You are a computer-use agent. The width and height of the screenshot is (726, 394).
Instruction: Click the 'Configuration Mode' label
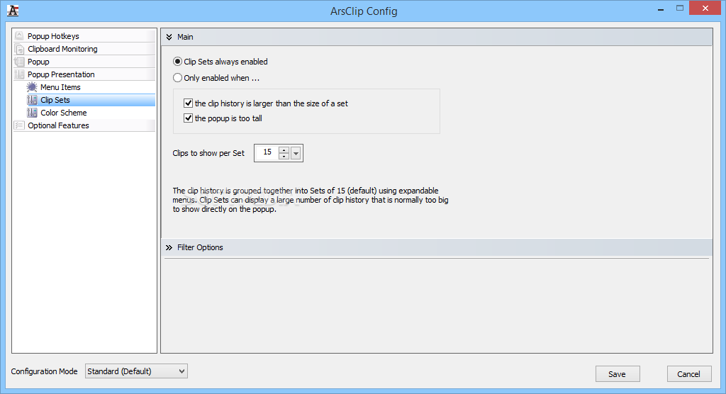pos(45,371)
